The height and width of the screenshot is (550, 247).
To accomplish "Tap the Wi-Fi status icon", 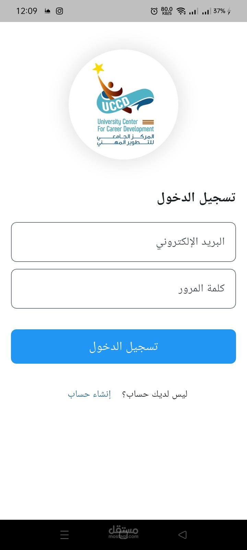I will [181, 11].
